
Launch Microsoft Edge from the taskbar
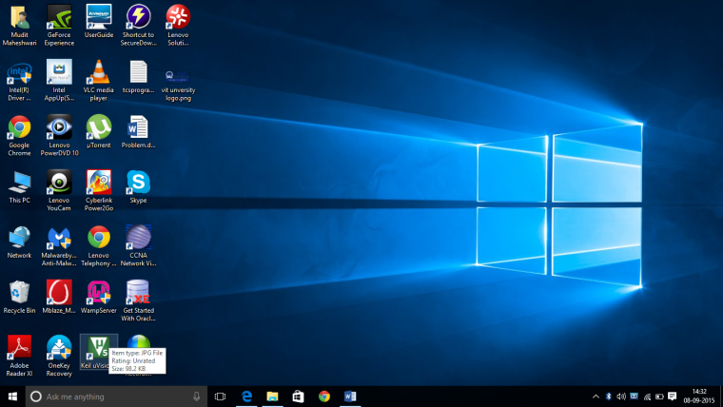point(245,397)
